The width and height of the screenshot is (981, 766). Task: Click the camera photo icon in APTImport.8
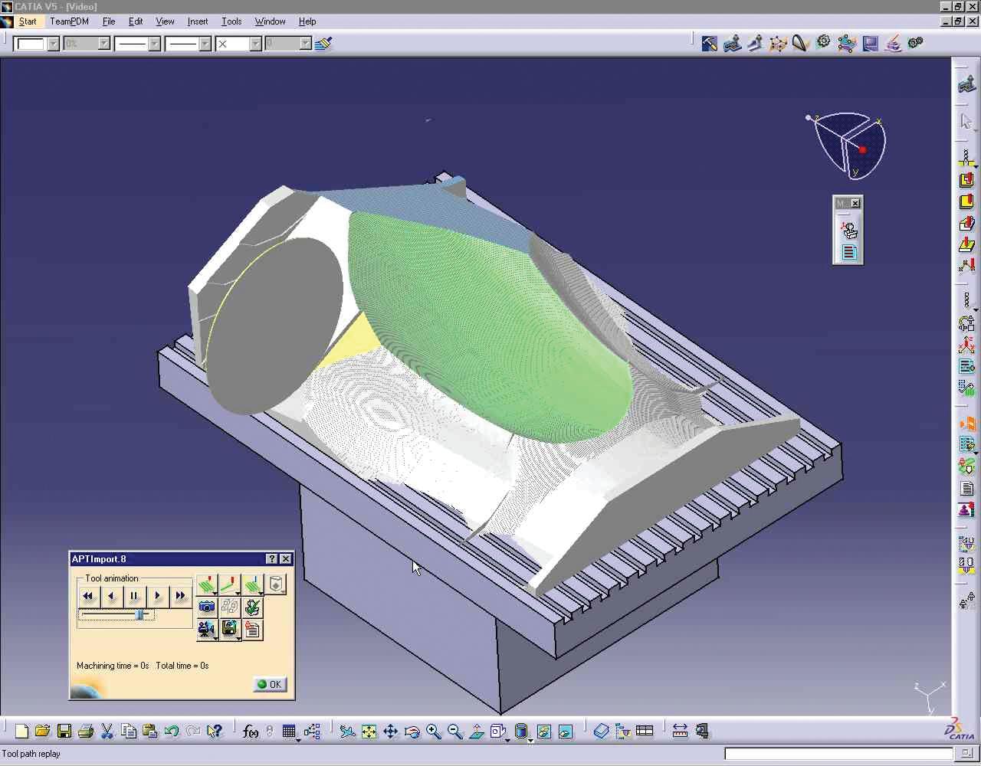click(207, 607)
